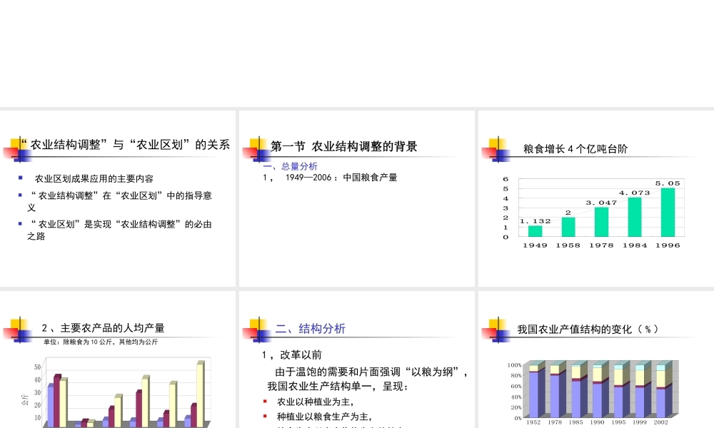The image size is (714, 428).
Task: Click the 1949 bar labeled 1.132
Action: point(534,230)
